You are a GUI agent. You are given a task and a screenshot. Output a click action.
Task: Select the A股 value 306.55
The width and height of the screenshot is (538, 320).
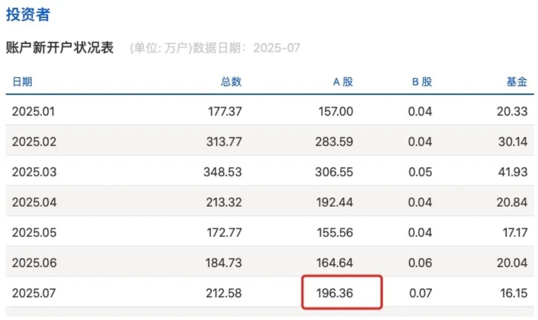click(x=334, y=172)
